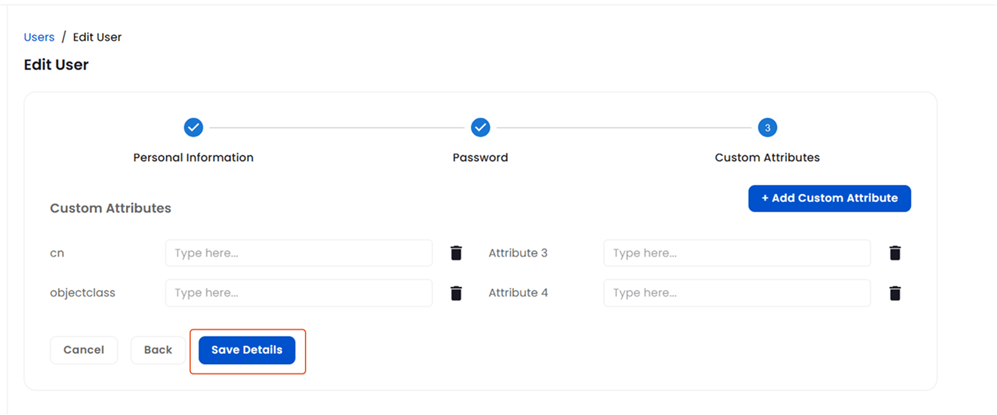
Task: Delete the cn attribute using its trash icon
Action: 456,253
